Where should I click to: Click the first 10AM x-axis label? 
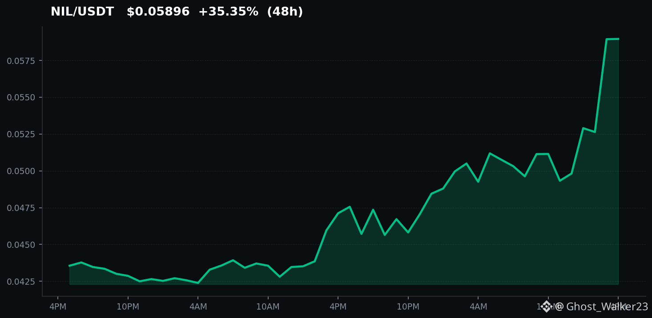click(x=268, y=307)
